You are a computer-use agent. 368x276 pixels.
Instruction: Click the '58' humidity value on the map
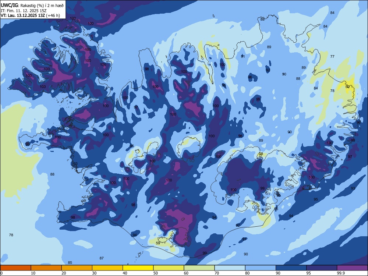[x=261, y=154]
